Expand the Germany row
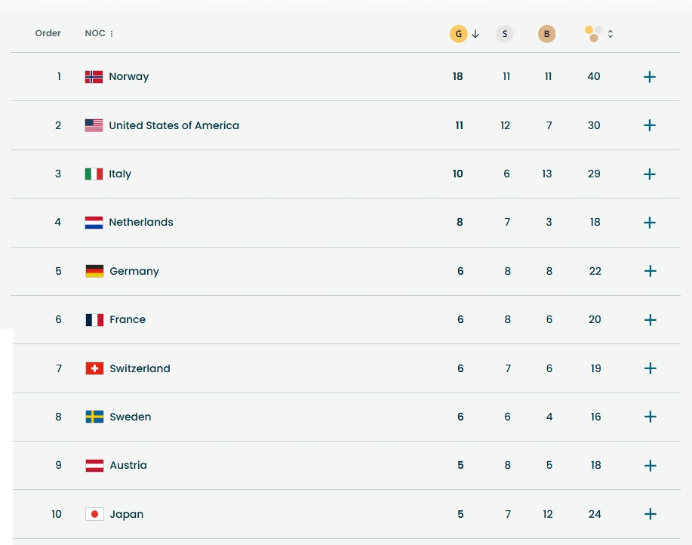Image resolution: width=692 pixels, height=545 pixels. coord(649,271)
